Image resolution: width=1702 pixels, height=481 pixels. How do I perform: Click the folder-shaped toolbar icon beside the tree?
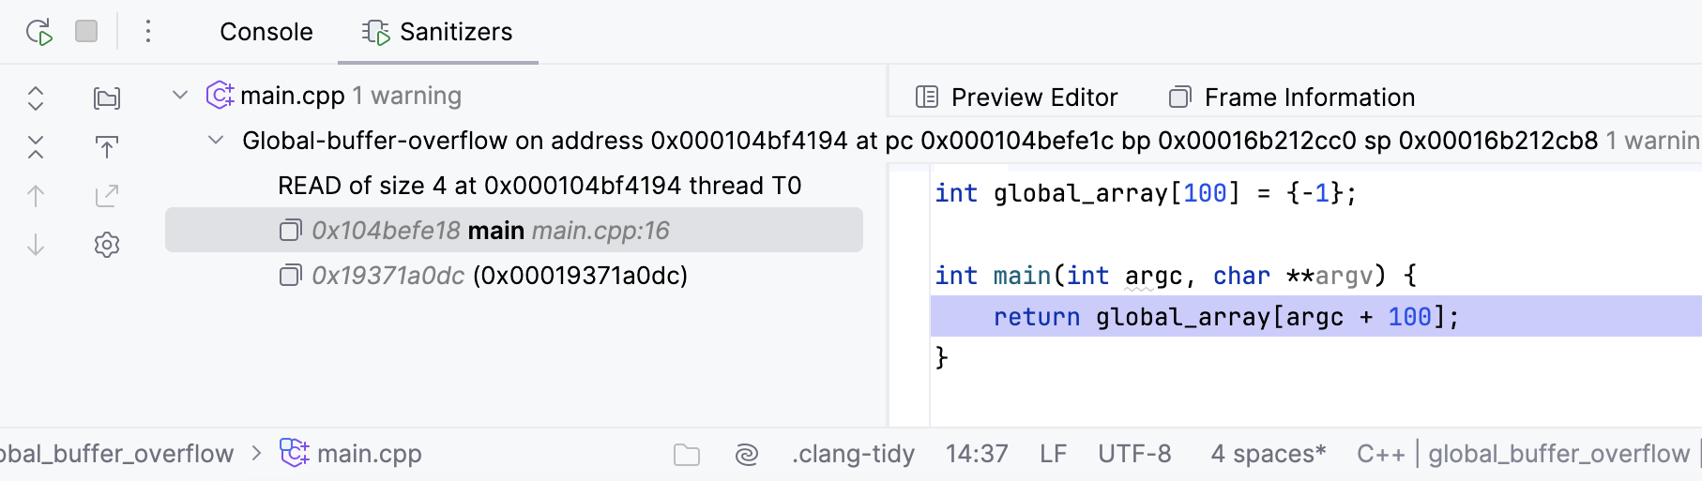(x=107, y=98)
